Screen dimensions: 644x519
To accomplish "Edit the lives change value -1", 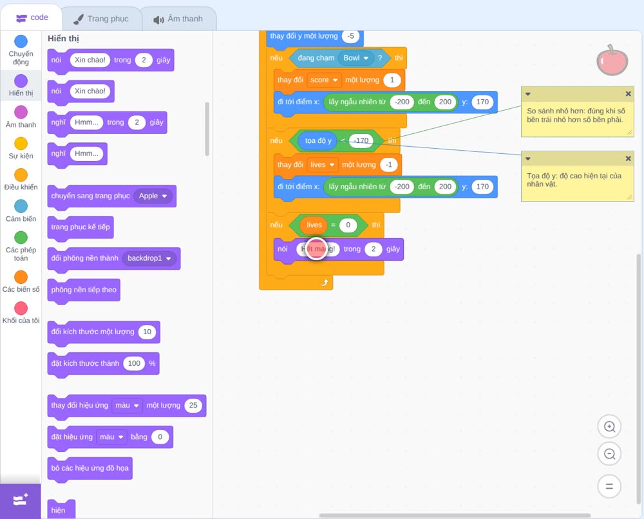I will click(388, 165).
